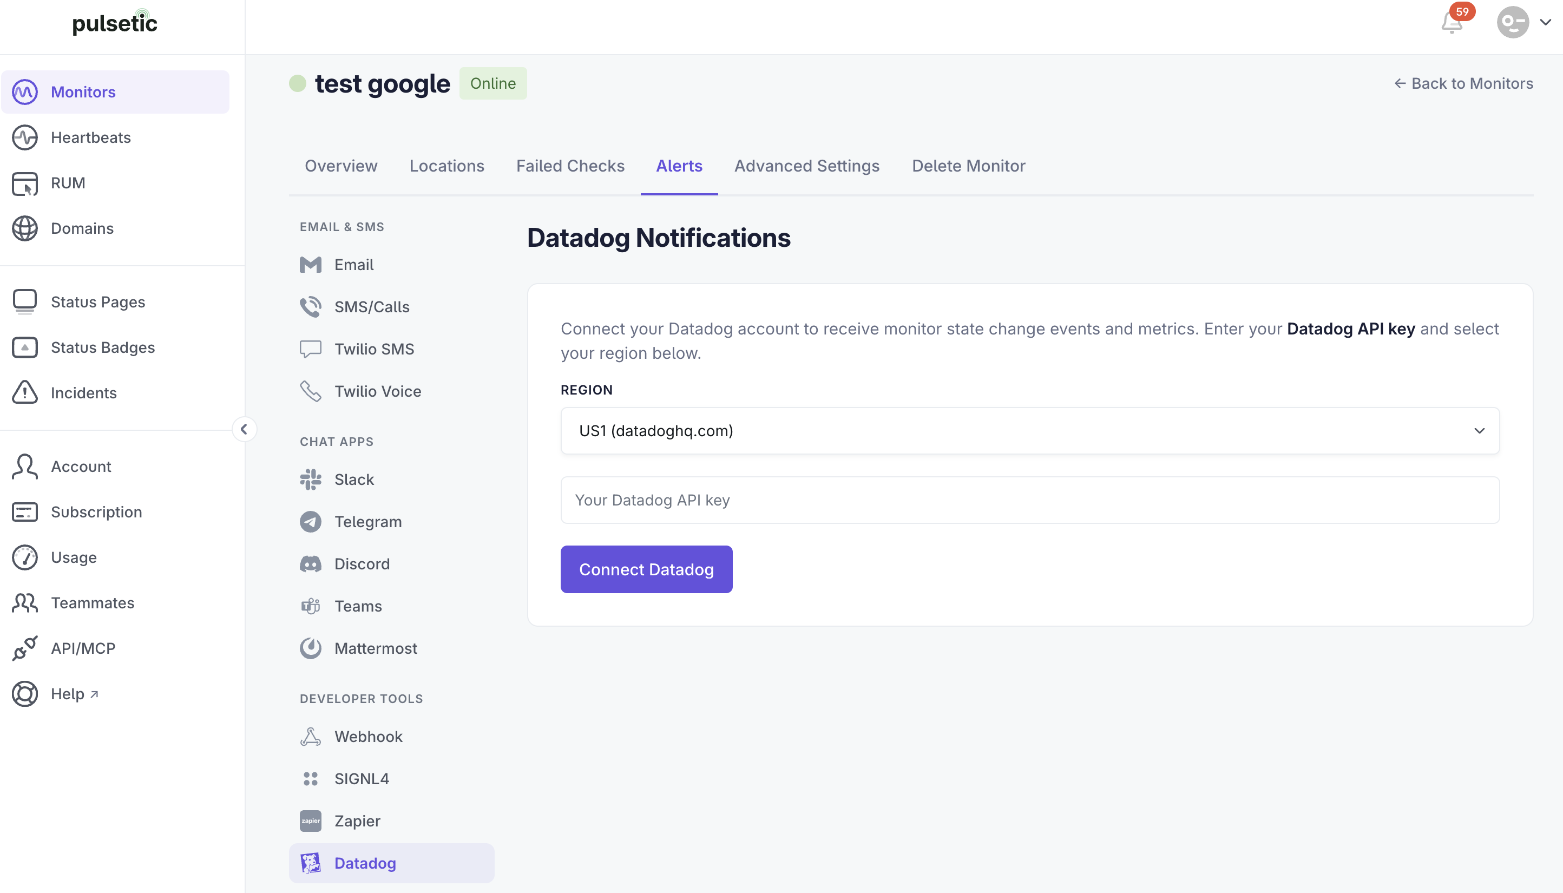
Task: Switch to the Overview tab
Action: coord(341,166)
